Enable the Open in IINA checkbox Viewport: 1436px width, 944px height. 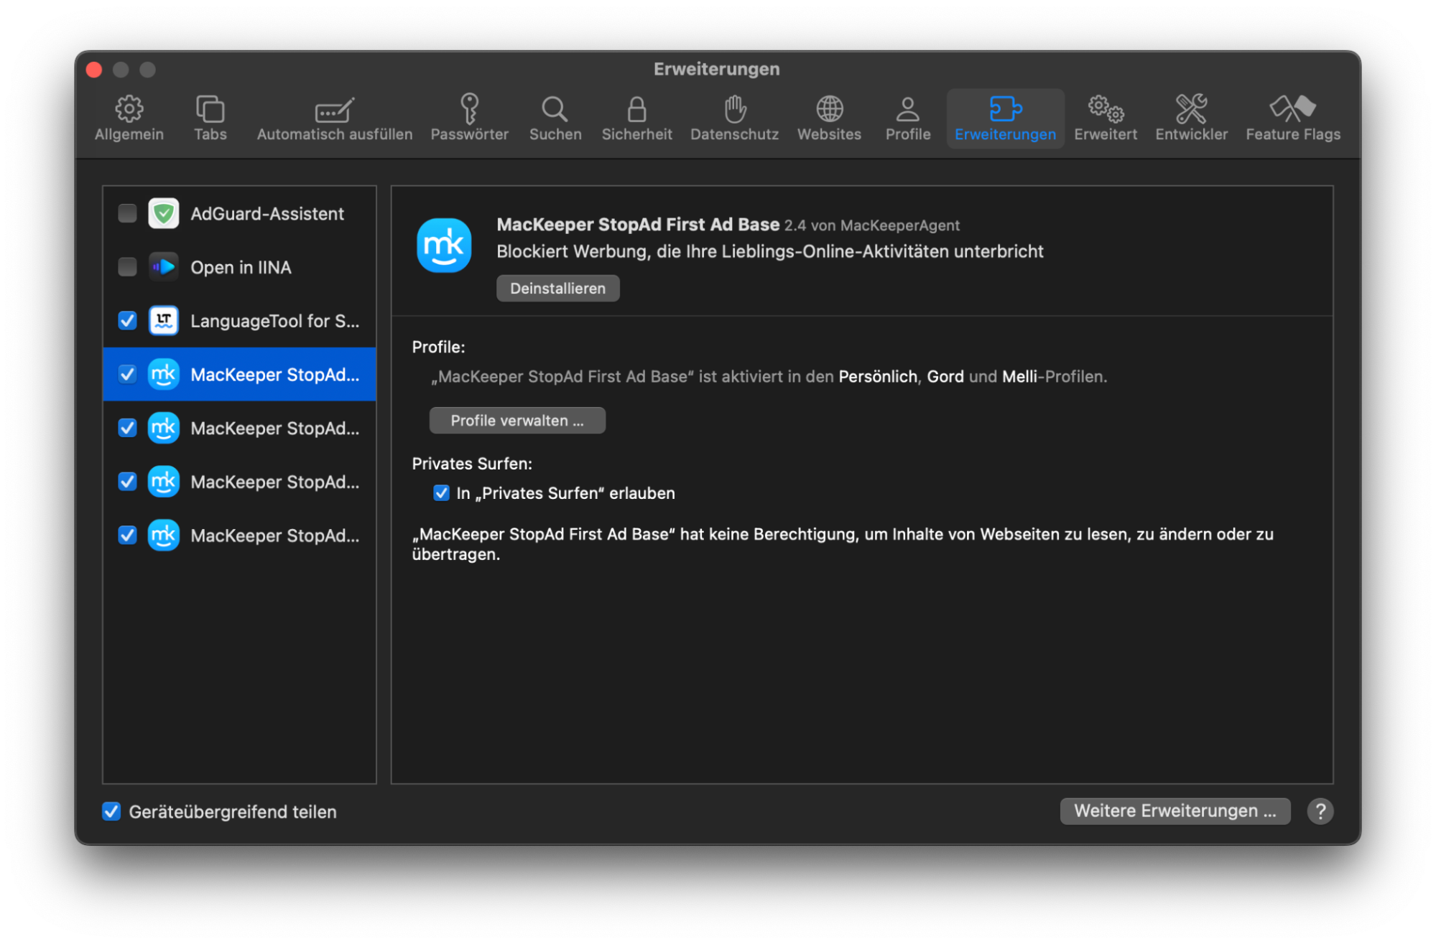[127, 267]
